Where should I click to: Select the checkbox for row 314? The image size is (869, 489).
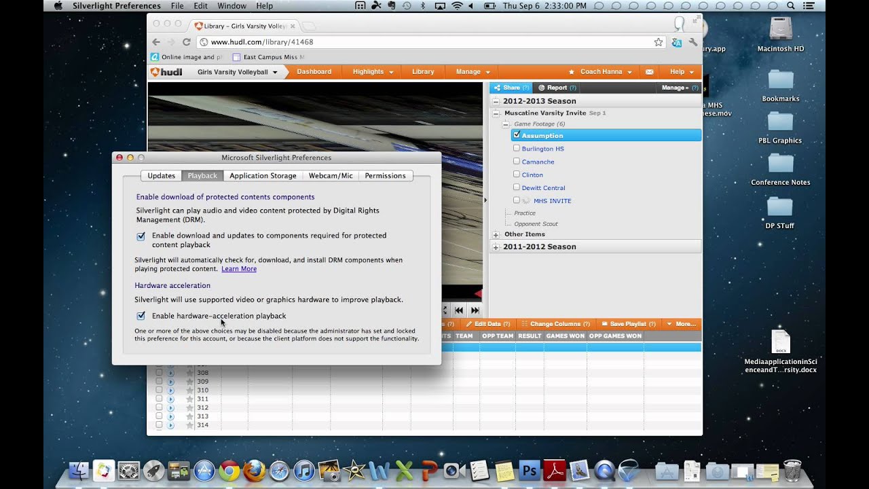(x=159, y=425)
